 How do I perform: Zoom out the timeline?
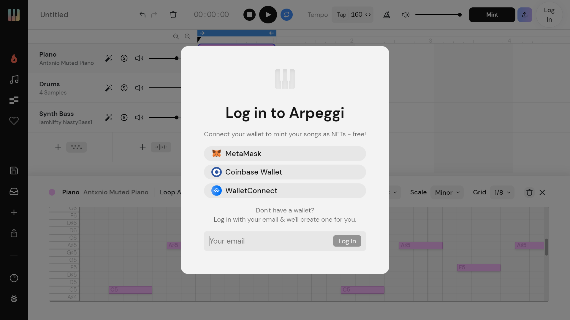(176, 36)
